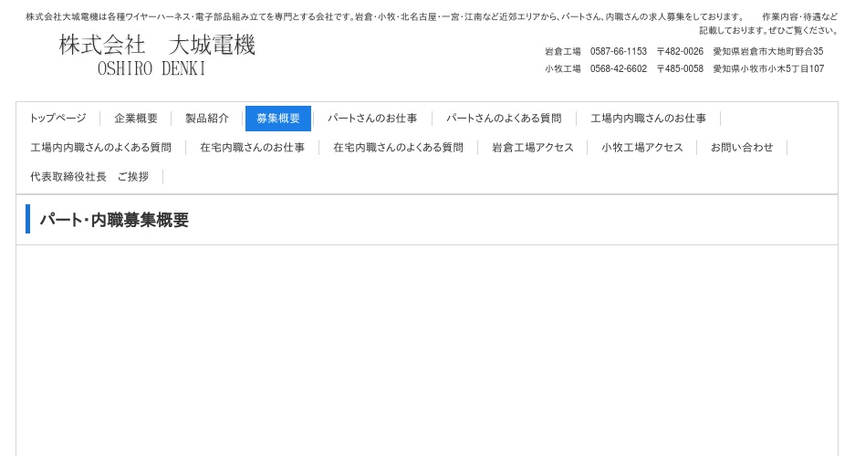
Task: Select the highlighted 募集概要 tab
Action: click(x=278, y=119)
